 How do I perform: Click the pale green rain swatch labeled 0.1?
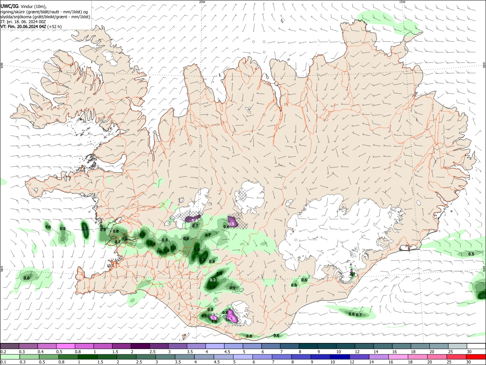coord(10,357)
